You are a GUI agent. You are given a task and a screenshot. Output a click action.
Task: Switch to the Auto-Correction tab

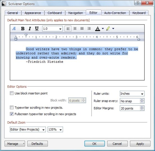point(115,13)
